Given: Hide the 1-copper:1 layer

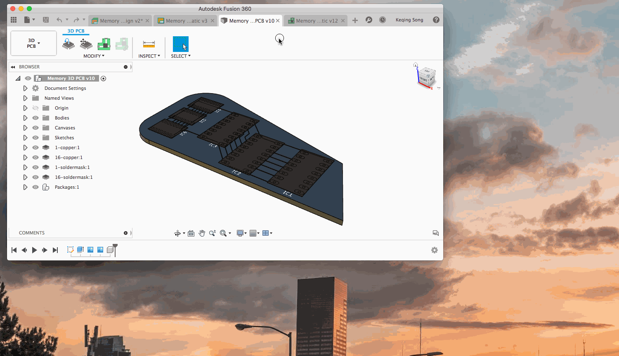Looking at the screenshot, I should click(x=35, y=148).
